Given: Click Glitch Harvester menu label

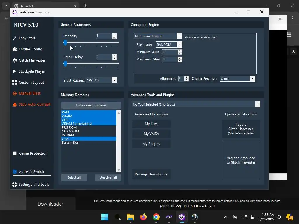Looking at the screenshot, I should (x=32, y=60).
